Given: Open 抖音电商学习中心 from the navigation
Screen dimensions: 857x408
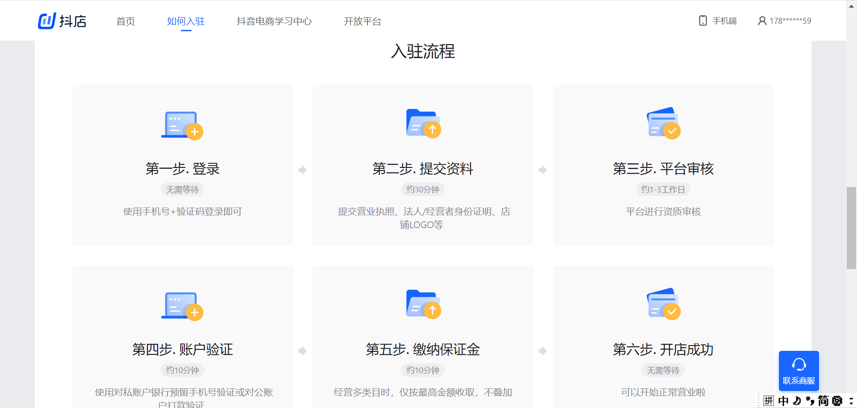Looking at the screenshot, I should click(274, 21).
